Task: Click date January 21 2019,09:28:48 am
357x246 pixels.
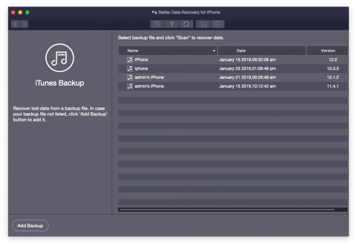Action: pos(247,77)
